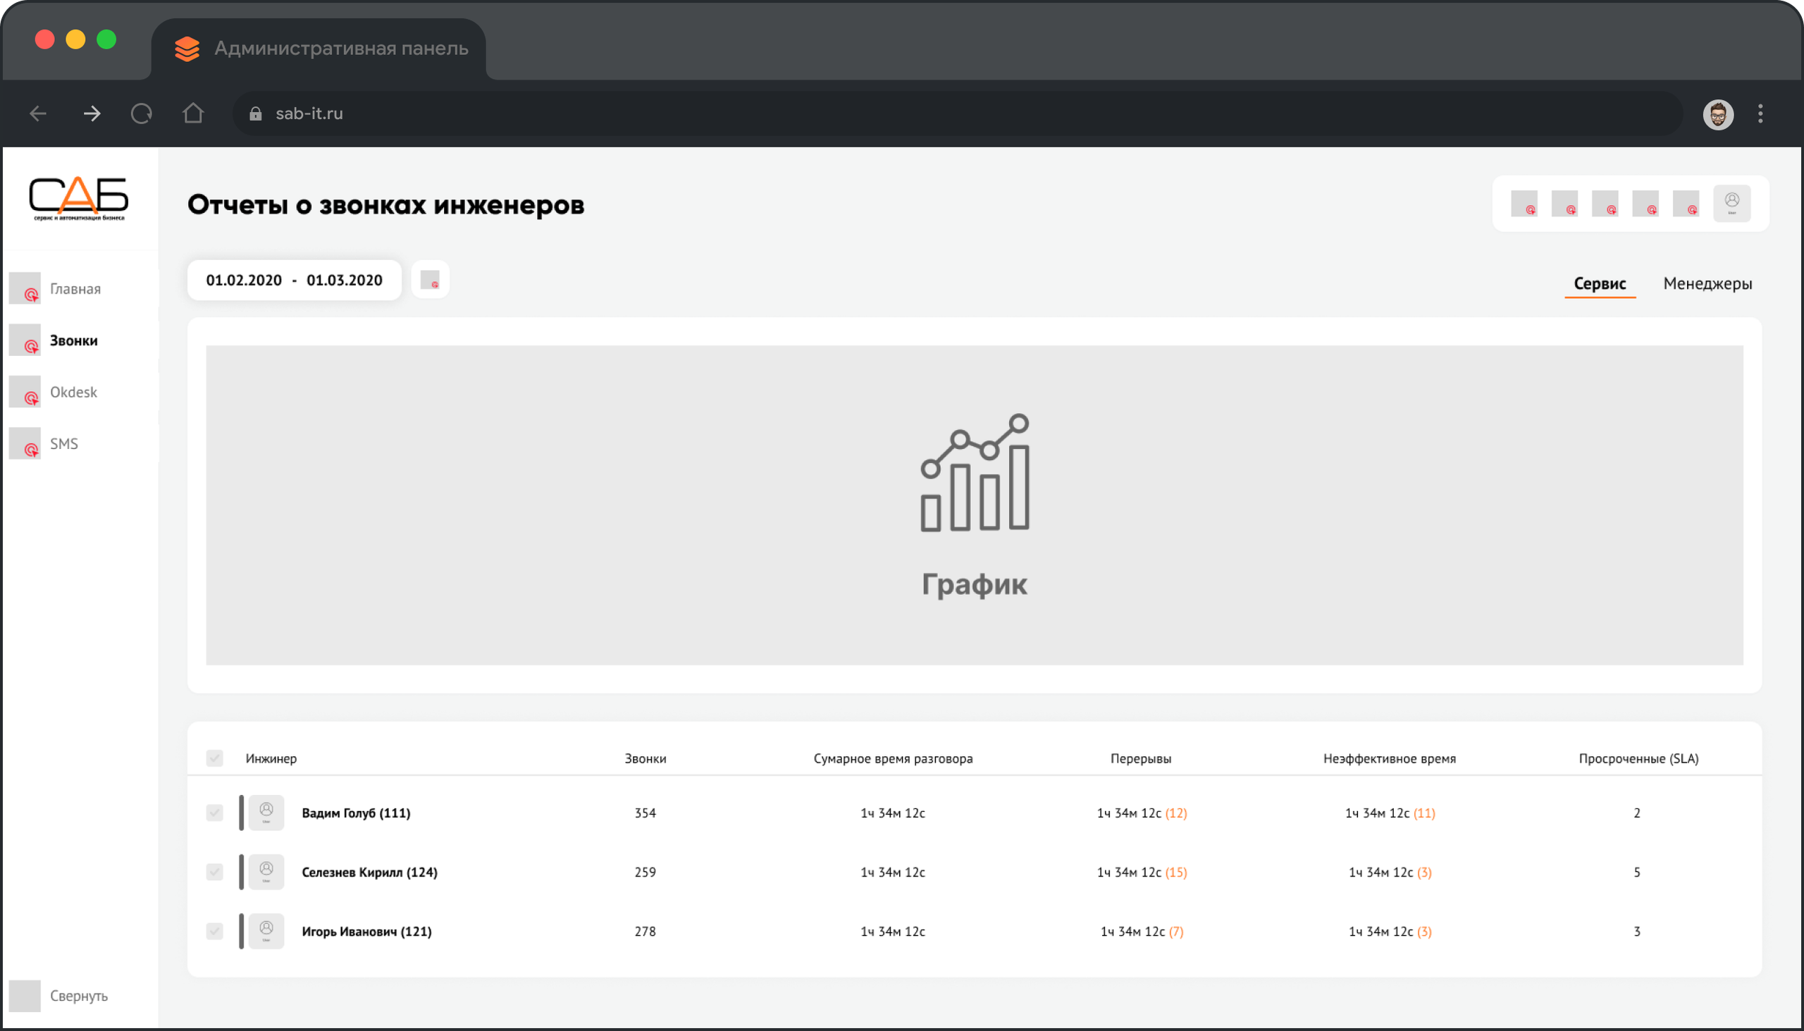Open user profile icon in page header
This screenshot has width=1804, height=1031.
[x=1732, y=203]
